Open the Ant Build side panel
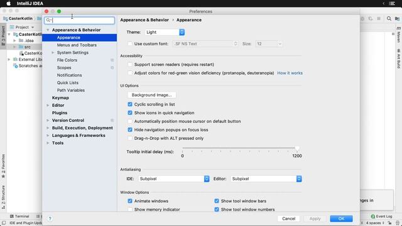Image resolution: width=402 pixels, height=226 pixels. point(399,58)
